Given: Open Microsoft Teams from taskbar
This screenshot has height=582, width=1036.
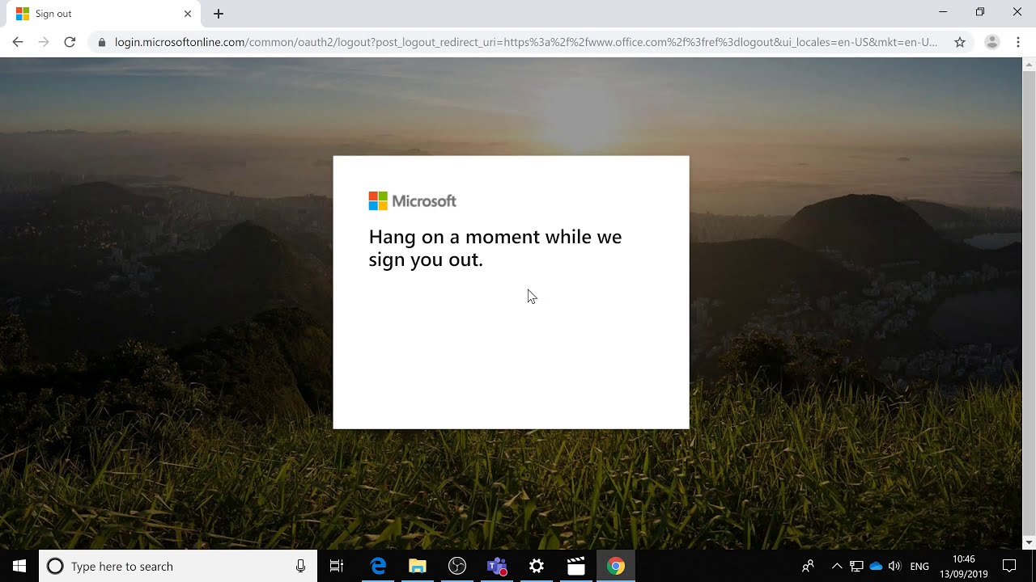Looking at the screenshot, I should tap(497, 566).
